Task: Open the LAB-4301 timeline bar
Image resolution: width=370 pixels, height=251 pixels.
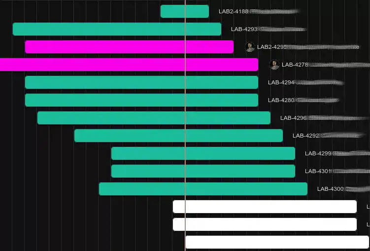Action: click(203, 171)
